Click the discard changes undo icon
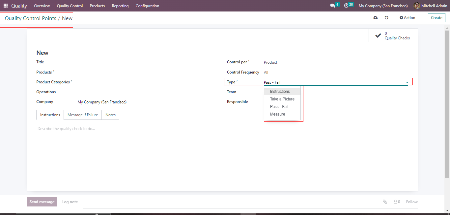The height and width of the screenshot is (215, 450). [386, 18]
